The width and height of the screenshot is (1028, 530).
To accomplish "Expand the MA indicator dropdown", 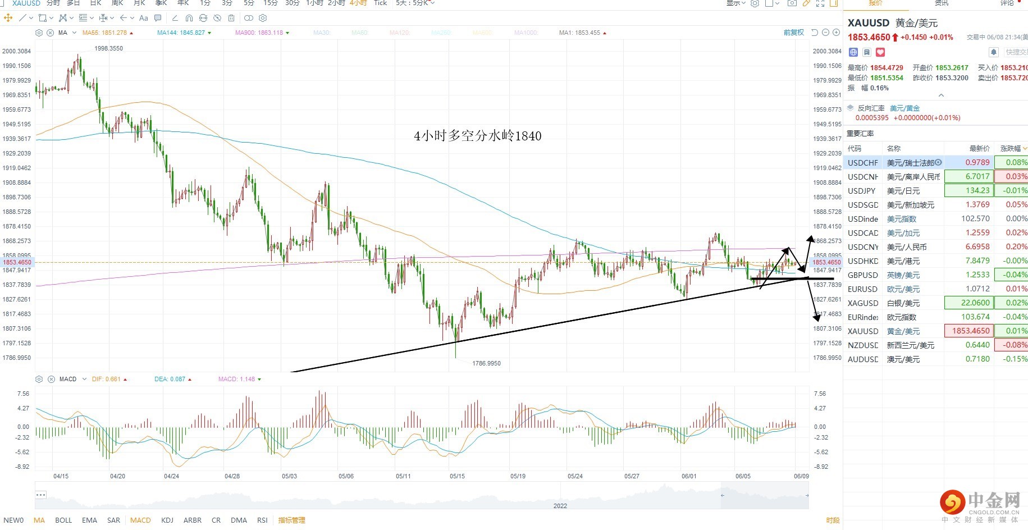I will coord(74,33).
